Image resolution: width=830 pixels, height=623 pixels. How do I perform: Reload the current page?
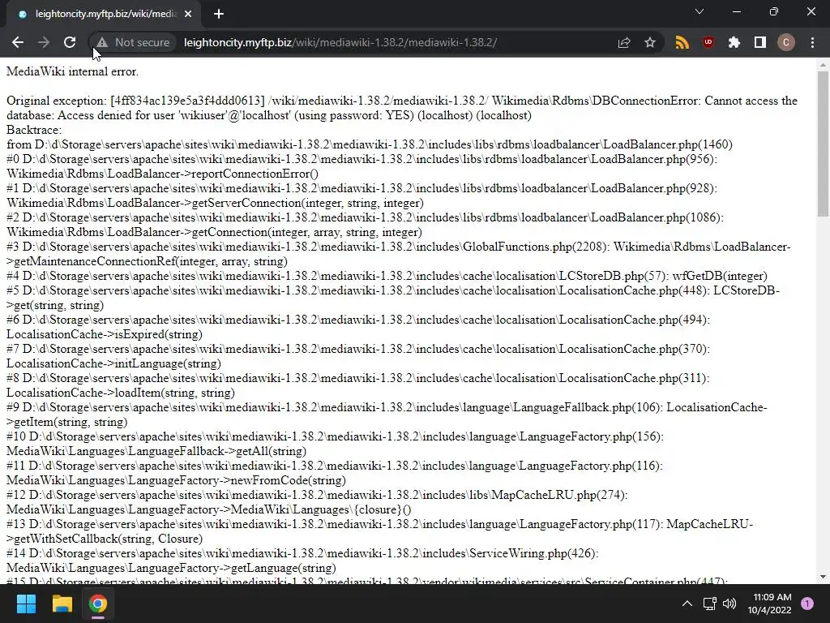[x=70, y=42]
